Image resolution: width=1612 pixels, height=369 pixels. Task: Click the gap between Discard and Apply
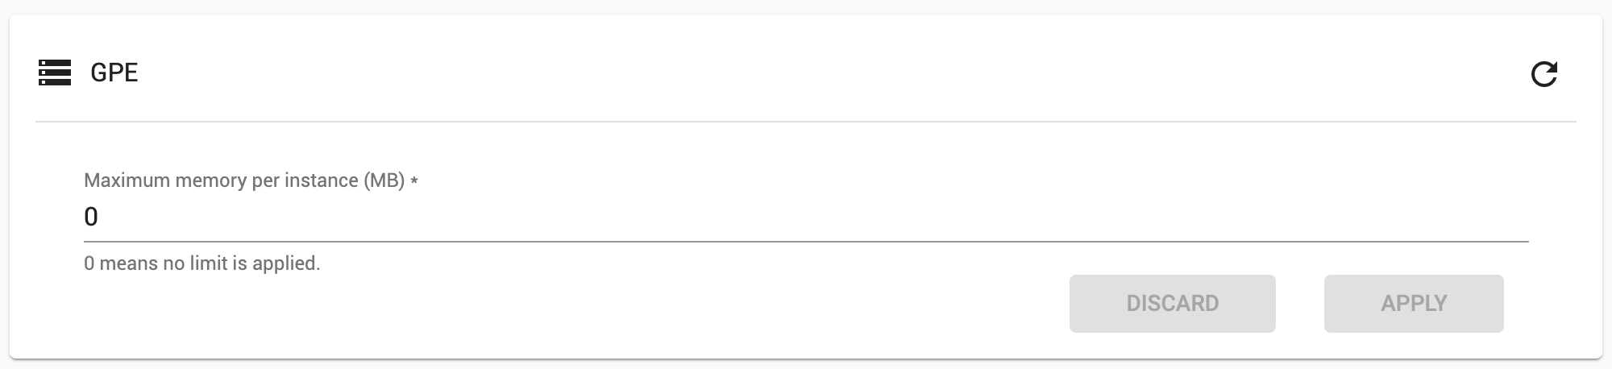point(1299,304)
